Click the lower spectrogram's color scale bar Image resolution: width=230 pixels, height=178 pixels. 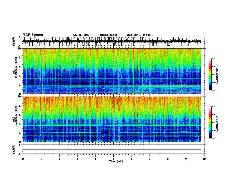pos(210,122)
